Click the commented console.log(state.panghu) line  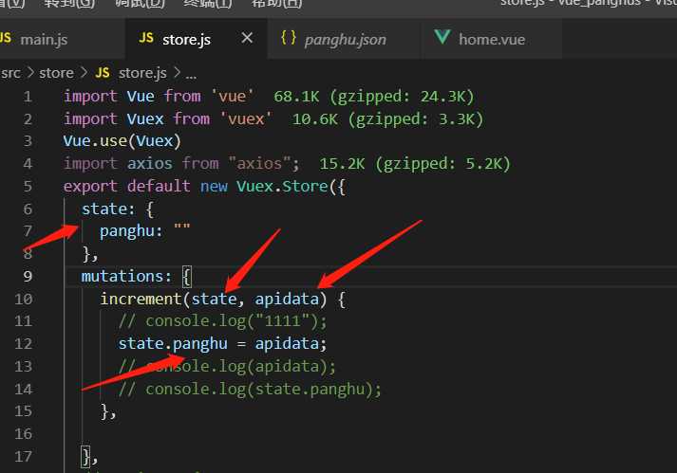pos(250,390)
